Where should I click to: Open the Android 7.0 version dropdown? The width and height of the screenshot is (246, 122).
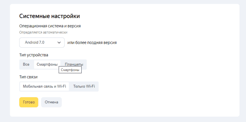(42, 43)
